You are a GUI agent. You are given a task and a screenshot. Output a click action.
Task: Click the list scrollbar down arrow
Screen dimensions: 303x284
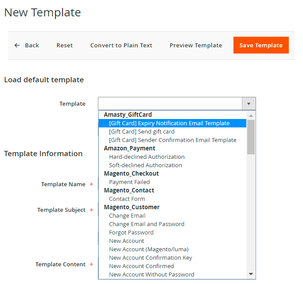point(251,274)
